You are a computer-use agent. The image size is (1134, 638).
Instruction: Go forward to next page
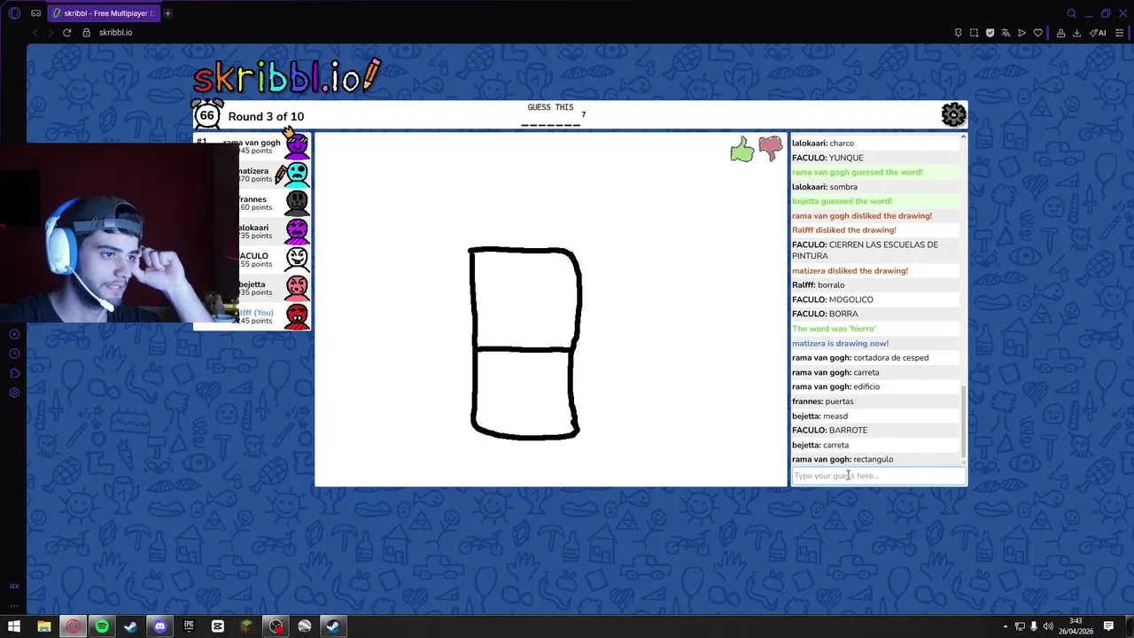tap(50, 33)
